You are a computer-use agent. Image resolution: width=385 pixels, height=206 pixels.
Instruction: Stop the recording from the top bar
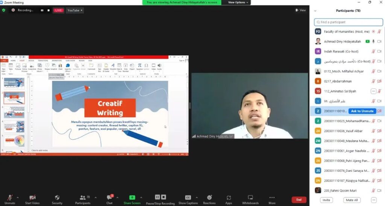click(49, 11)
